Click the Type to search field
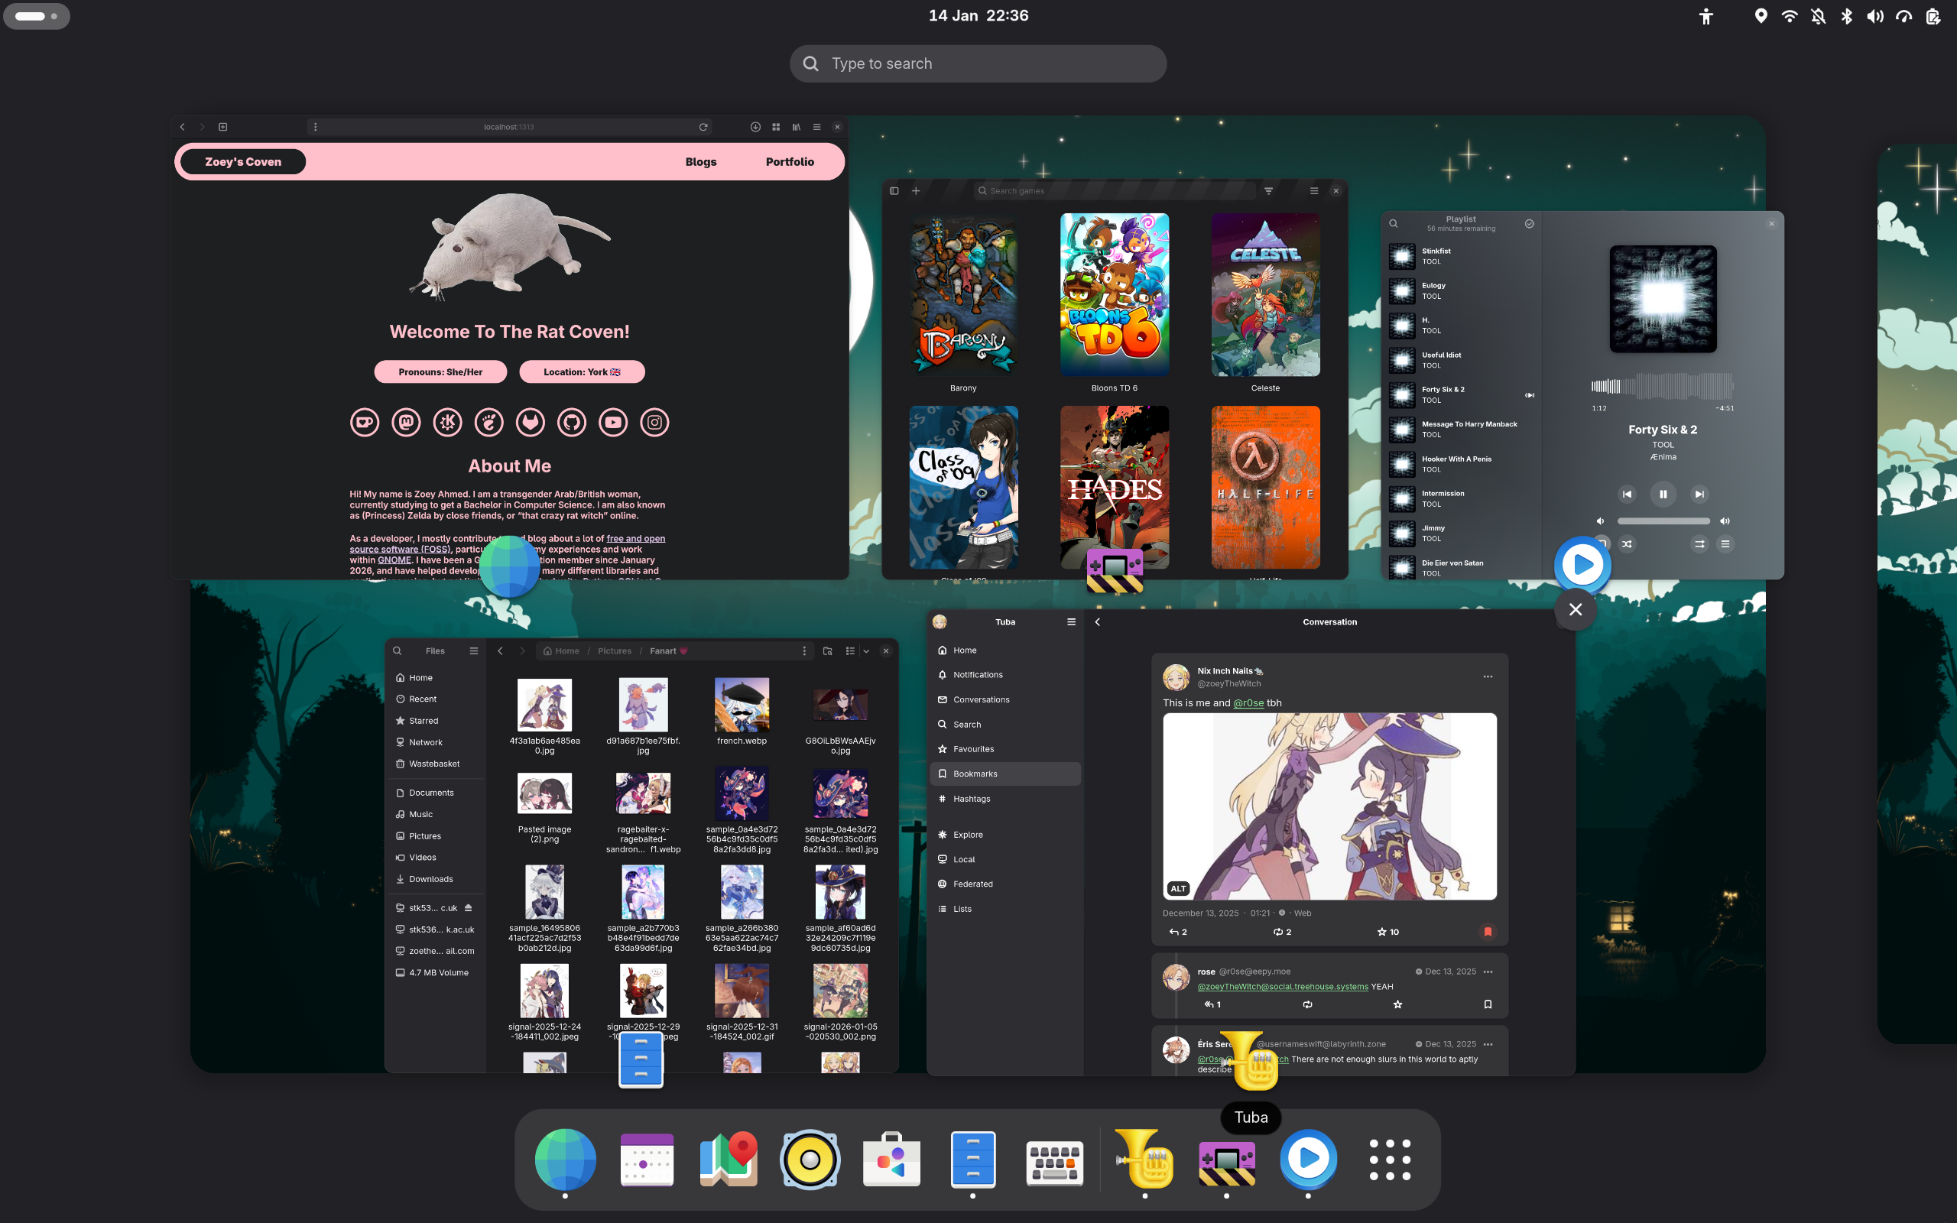The image size is (1957, 1223). (978, 64)
